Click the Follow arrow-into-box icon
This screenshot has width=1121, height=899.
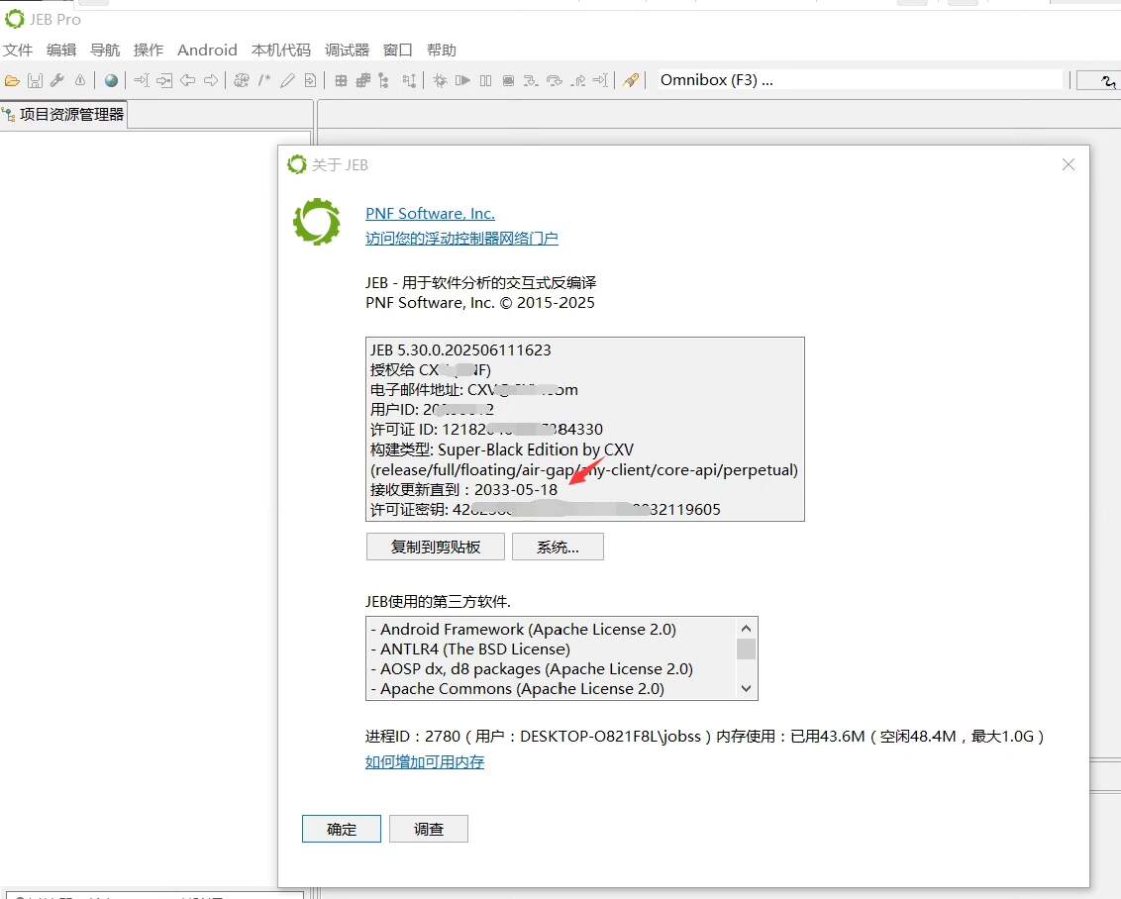coord(164,81)
